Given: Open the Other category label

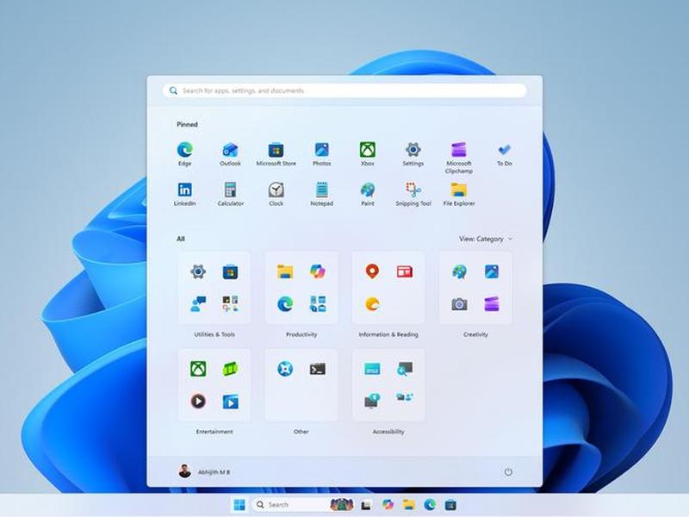Looking at the screenshot, I should click(301, 432).
